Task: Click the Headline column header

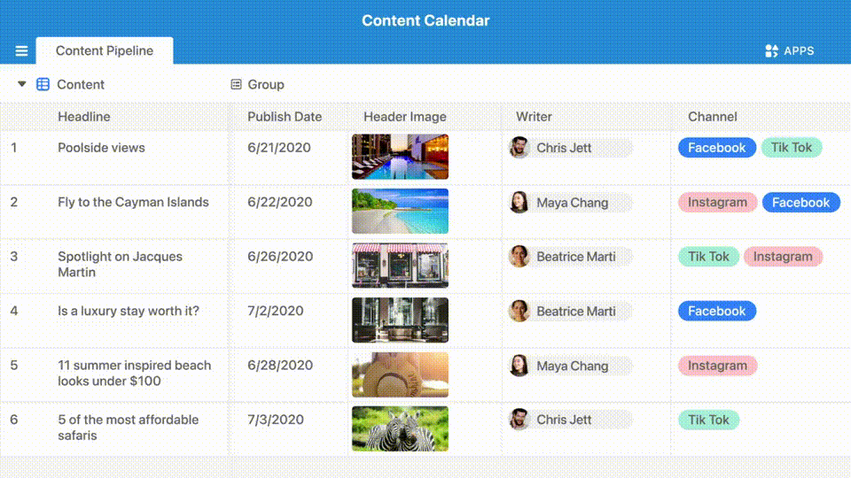Action: pos(84,117)
